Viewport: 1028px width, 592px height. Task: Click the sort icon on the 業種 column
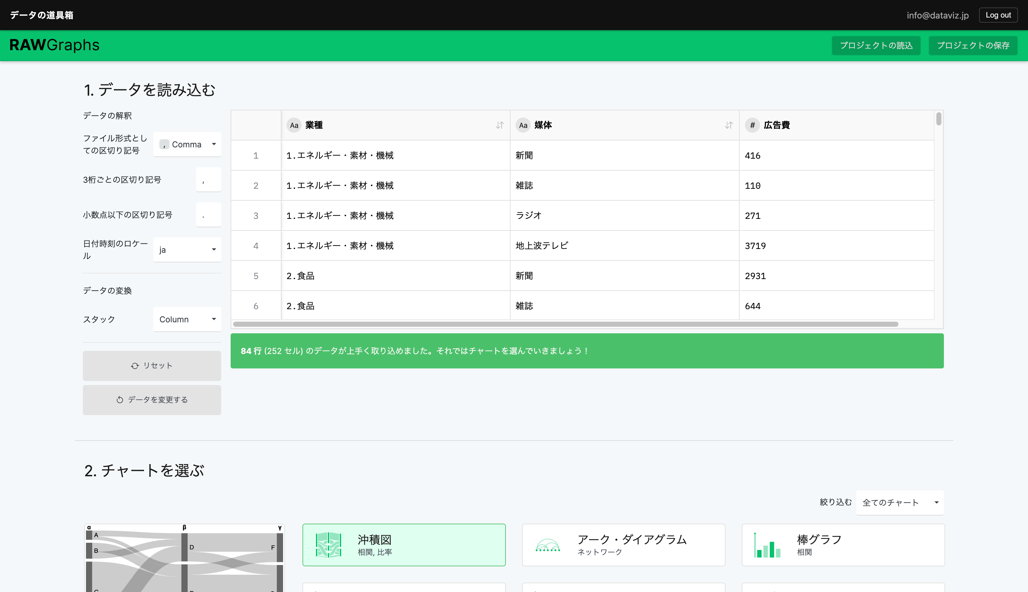[499, 125]
